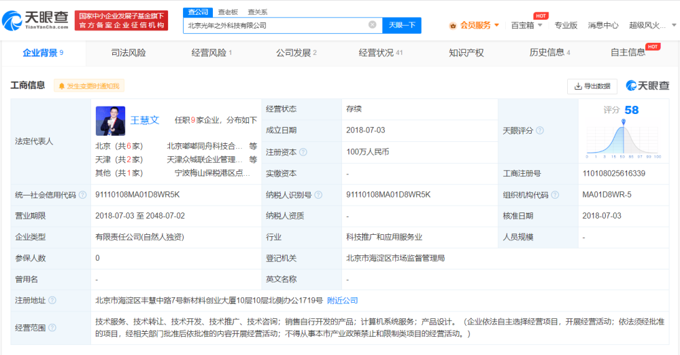Click the organization code MA01D8WR-5
Image resolution: width=680 pixels, height=355 pixels.
[x=607, y=195]
